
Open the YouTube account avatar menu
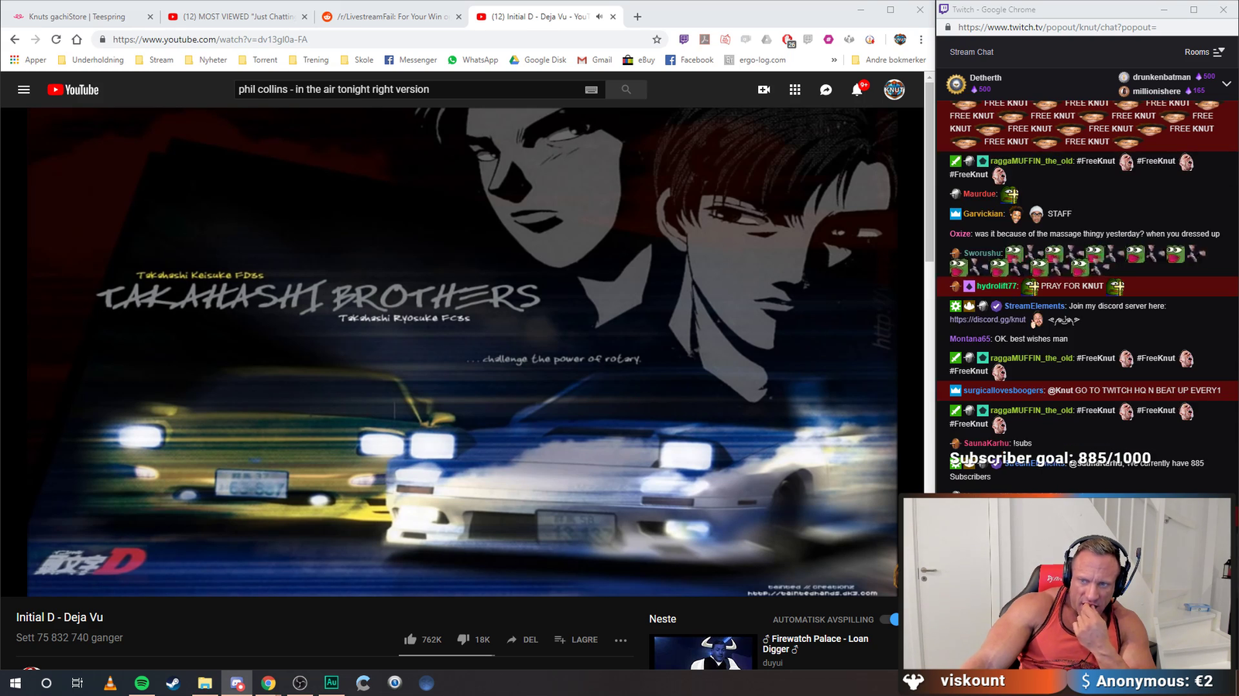[894, 90]
